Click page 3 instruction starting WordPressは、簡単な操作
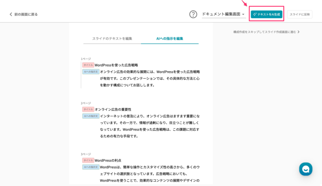Screen dimensions: 322x186 pyautogui.click(x=150, y=174)
